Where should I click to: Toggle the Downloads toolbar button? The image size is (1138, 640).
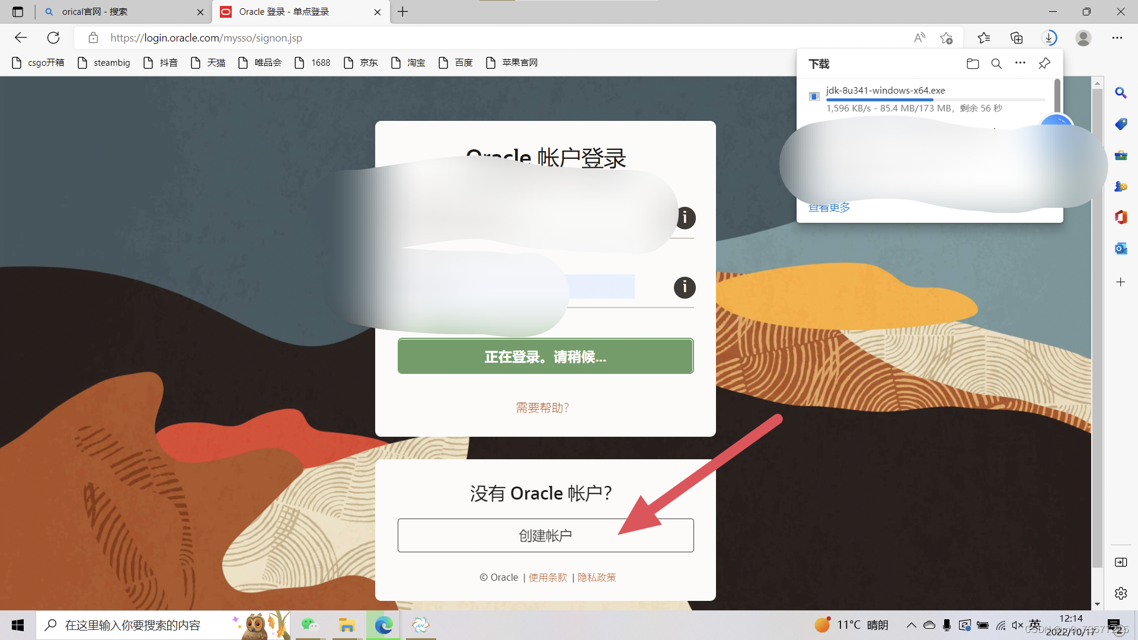pos(1050,38)
